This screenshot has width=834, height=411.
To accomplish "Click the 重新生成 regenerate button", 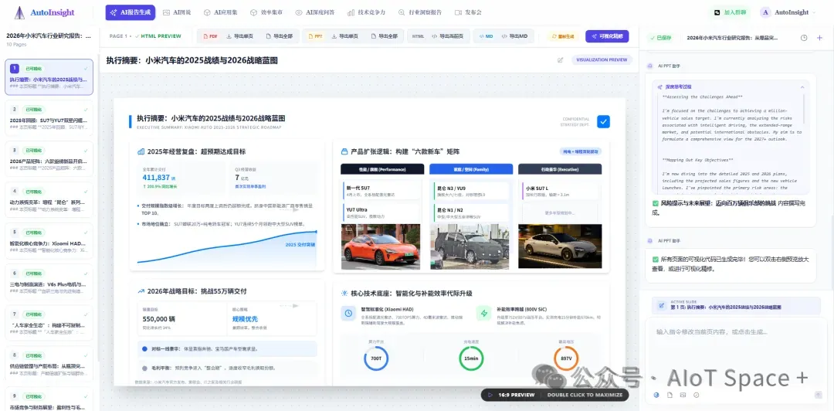I will [x=563, y=36].
